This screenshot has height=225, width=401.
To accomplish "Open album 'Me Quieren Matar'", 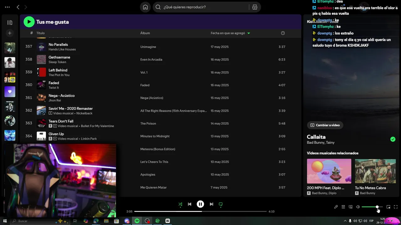I will click(154, 187).
